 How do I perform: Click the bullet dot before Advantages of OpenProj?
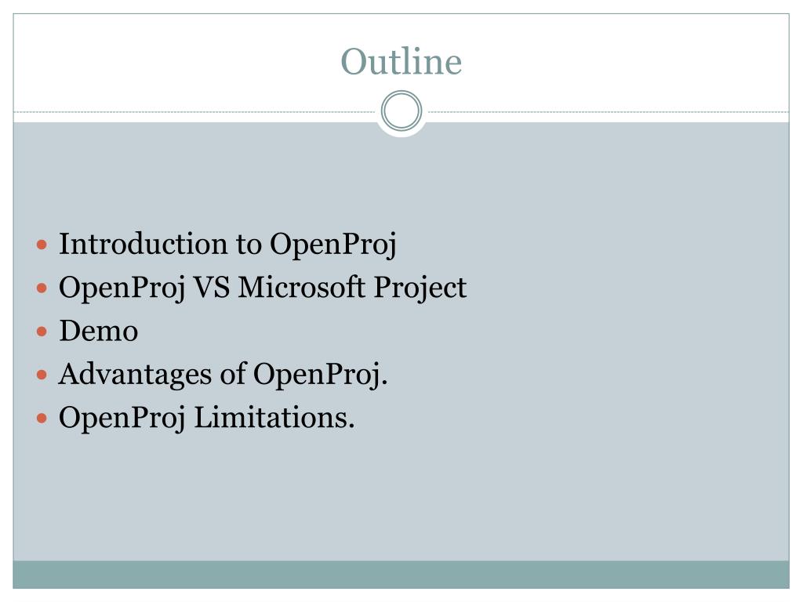click(x=42, y=375)
